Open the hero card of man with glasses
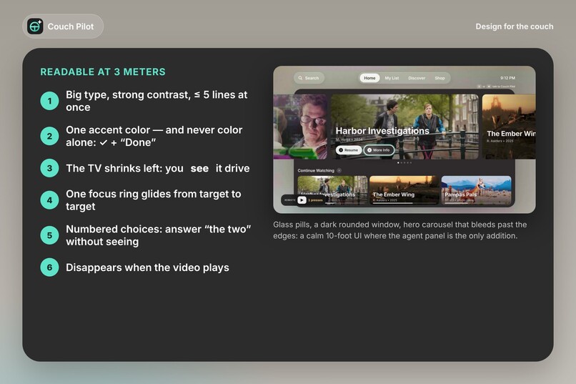Screen dimensions: 576x384 300,127
